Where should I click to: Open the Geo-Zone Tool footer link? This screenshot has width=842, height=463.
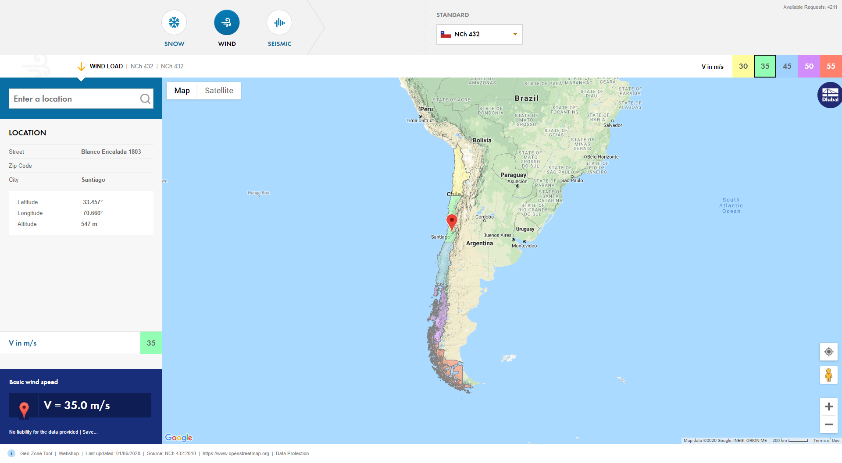coord(36,453)
